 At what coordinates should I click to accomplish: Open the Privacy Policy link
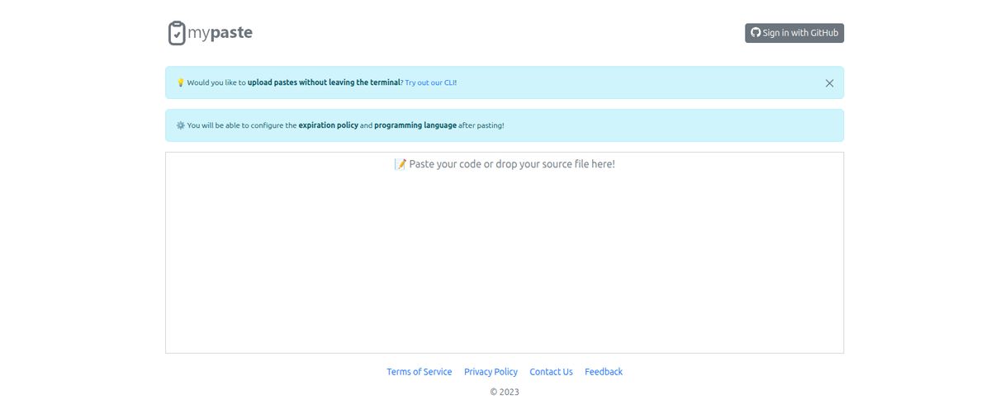point(491,372)
